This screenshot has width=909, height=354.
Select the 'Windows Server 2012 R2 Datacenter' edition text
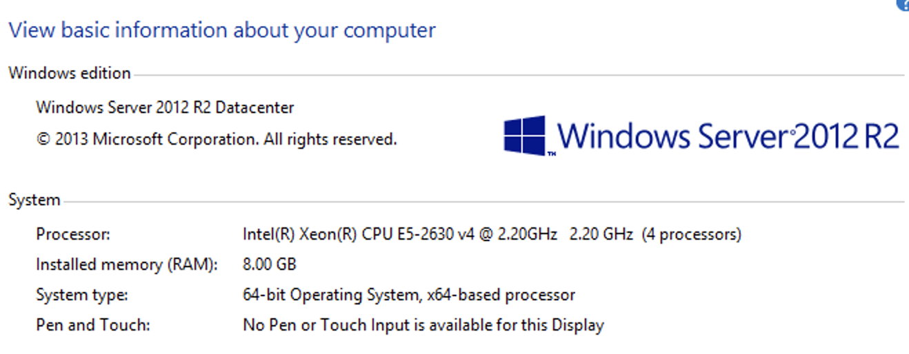pyautogui.click(x=165, y=107)
